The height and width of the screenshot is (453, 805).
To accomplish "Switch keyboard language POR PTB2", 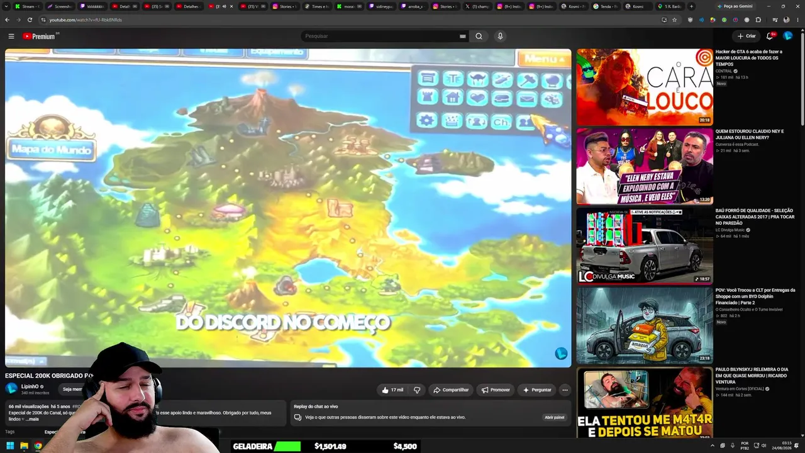I will point(745,446).
